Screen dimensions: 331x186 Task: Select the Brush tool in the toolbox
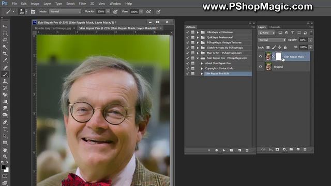coord(5,74)
